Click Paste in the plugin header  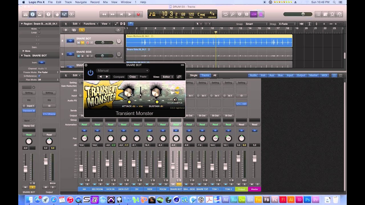tap(143, 77)
